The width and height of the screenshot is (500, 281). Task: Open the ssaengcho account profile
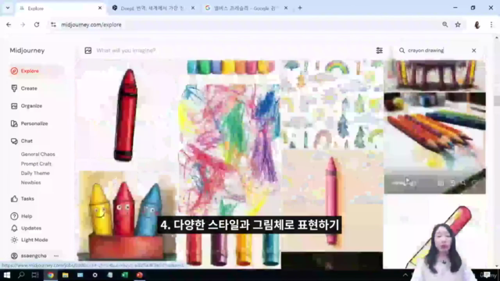coord(30,256)
